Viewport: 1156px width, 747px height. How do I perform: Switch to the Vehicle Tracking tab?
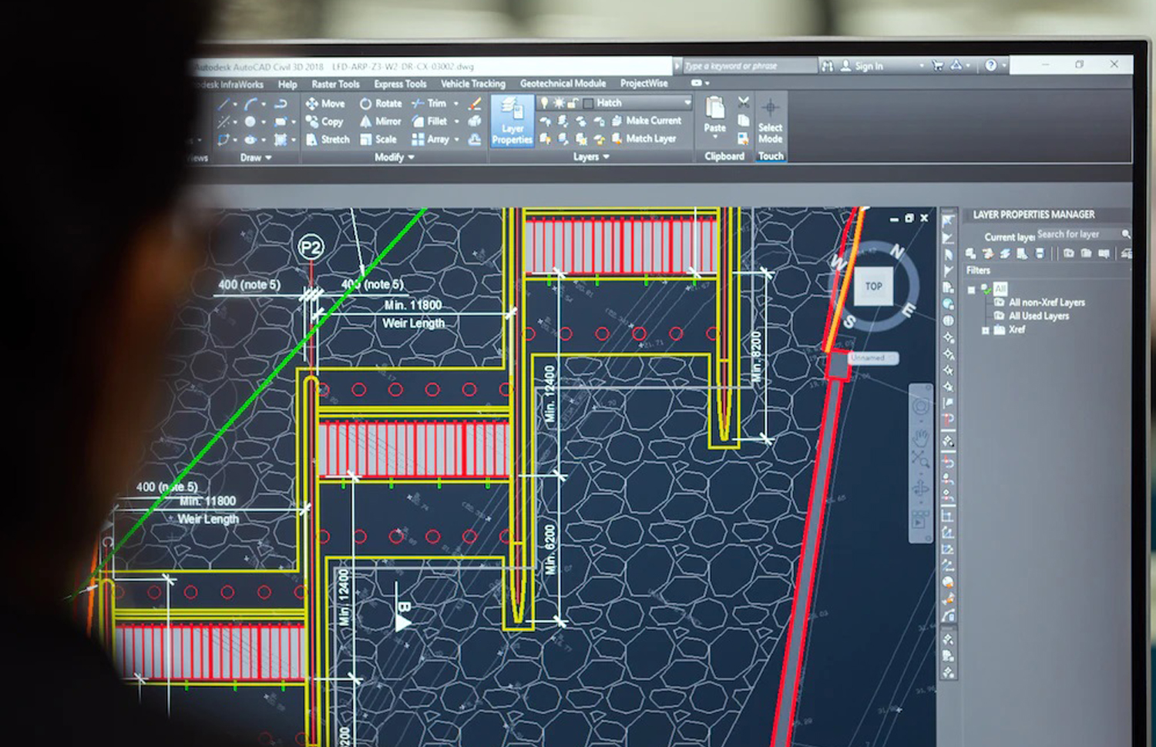[472, 83]
